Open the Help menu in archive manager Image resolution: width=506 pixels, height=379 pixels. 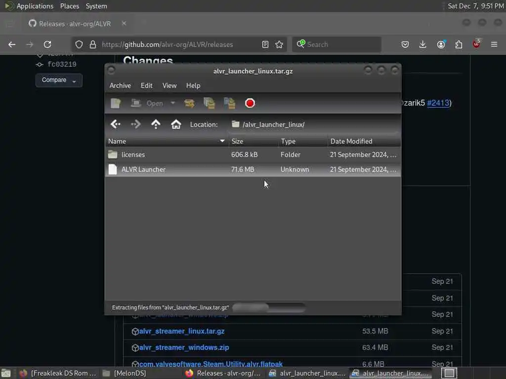(x=193, y=85)
